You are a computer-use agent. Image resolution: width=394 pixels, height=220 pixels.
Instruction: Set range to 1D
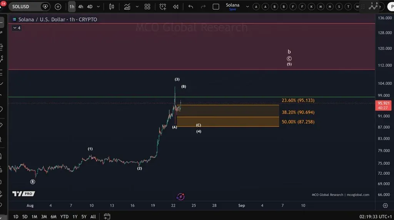[x=15, y=217]
